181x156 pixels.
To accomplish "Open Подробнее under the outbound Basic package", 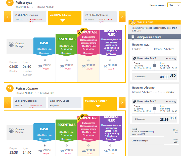I will (x=44, y=53).
